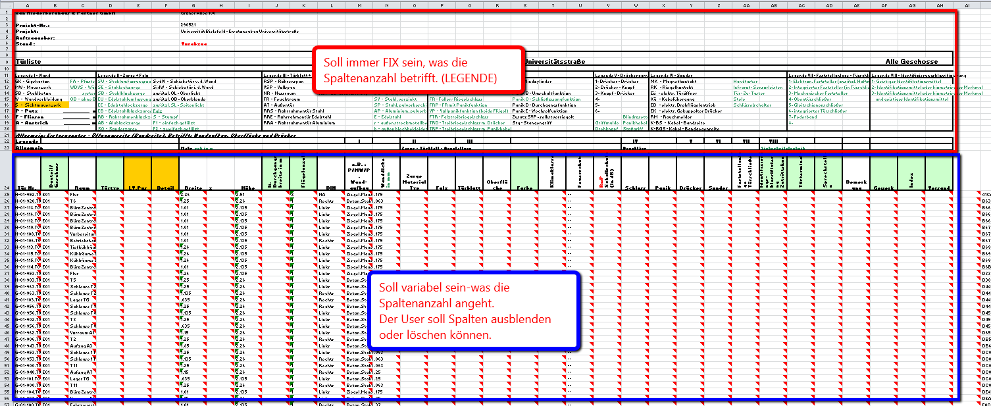Select column header D

[x=110, y=5]
